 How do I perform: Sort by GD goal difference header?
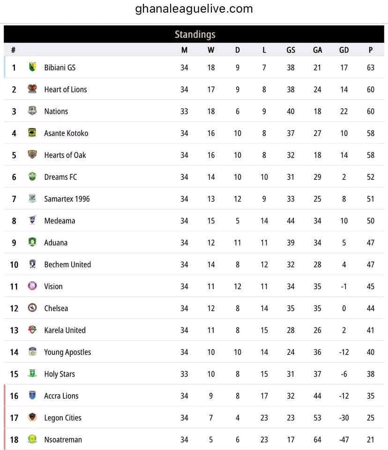pos(344,50)
